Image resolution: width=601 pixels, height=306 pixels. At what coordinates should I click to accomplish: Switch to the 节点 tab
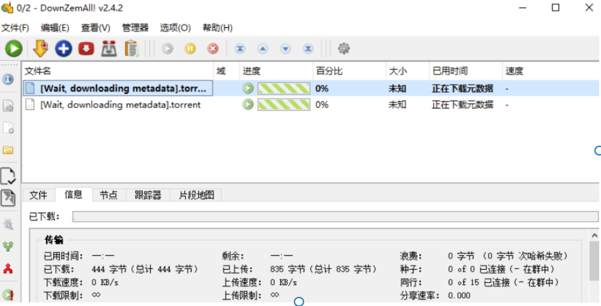(x=109, y=195)
